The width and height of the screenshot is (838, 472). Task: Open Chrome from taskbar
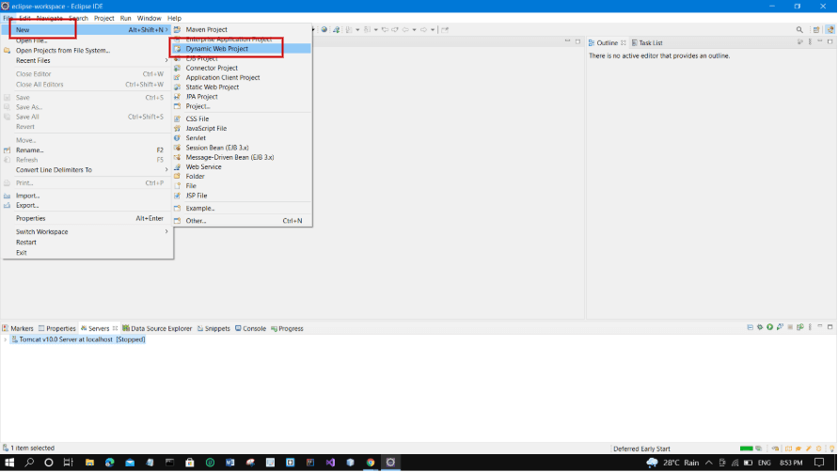coord(371,463)
